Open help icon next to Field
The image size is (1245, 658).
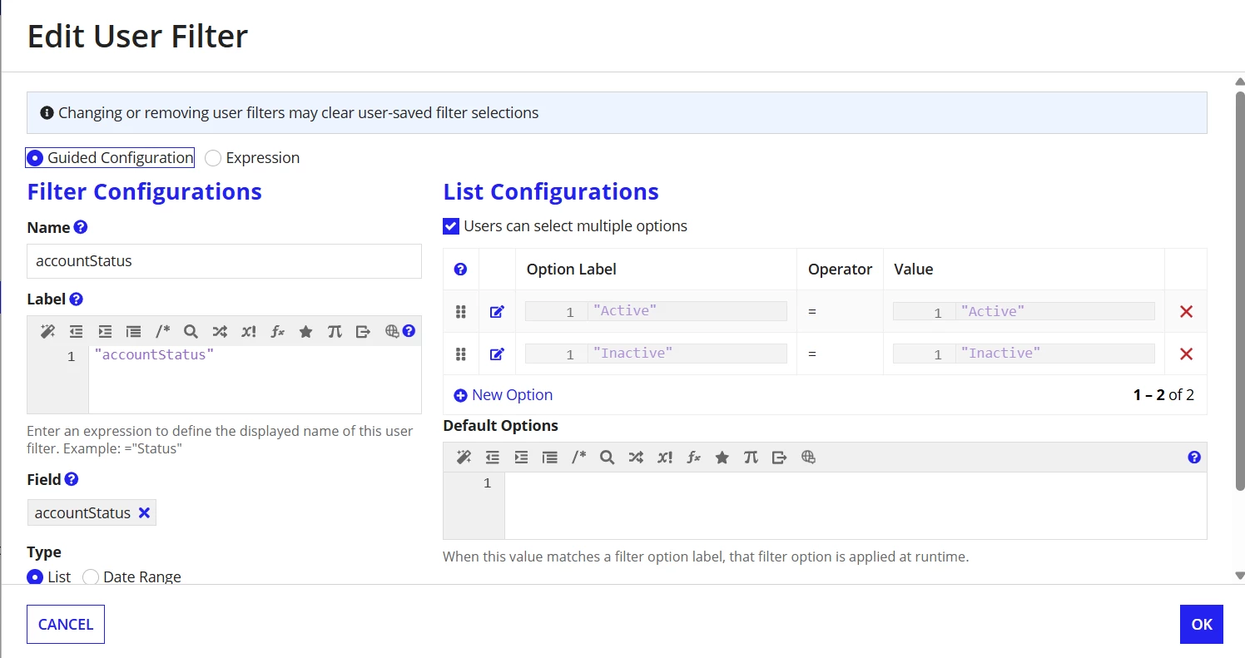click(x=72, y=479)
